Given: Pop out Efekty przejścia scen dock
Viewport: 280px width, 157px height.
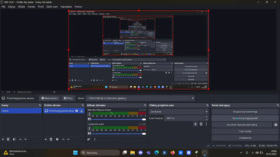Looking at the screenshot, I should pyautogui.click(x=207, y=105).
